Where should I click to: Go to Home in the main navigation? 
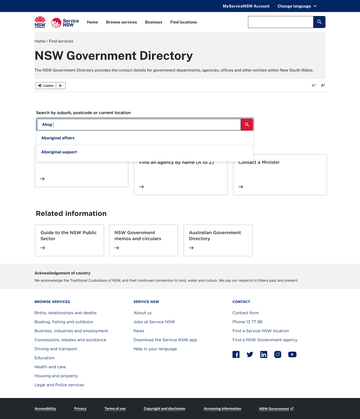(x=92, y=22)
